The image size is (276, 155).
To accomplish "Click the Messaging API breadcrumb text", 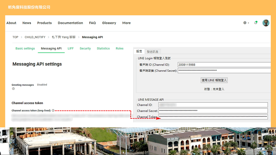I will tap(92, 37).
